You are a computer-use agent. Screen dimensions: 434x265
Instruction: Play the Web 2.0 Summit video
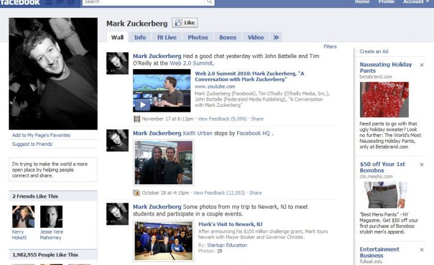[x=142, y=105]
